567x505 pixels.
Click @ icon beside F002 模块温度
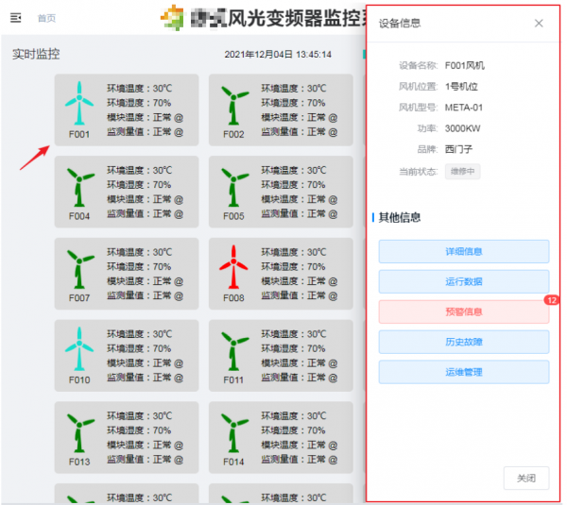coord(333,118)
